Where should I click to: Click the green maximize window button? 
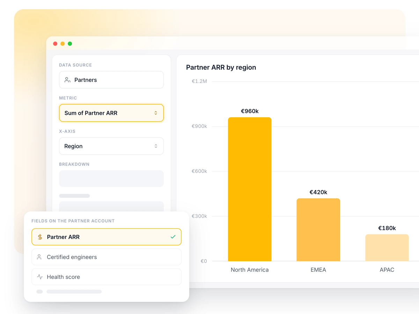point(70,44)
